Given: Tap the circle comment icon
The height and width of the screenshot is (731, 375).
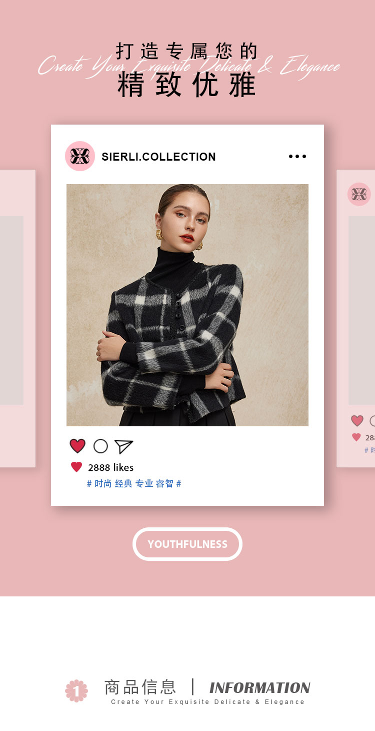Looking at the screenshot, I should click(x=100, y=446).
